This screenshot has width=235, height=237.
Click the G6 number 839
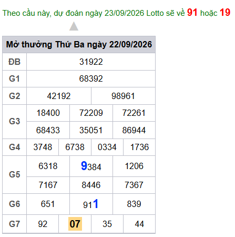click(134, 204)
